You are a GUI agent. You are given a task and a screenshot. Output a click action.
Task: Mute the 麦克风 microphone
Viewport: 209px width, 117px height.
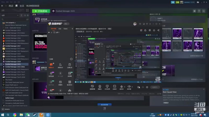(121, 87)
